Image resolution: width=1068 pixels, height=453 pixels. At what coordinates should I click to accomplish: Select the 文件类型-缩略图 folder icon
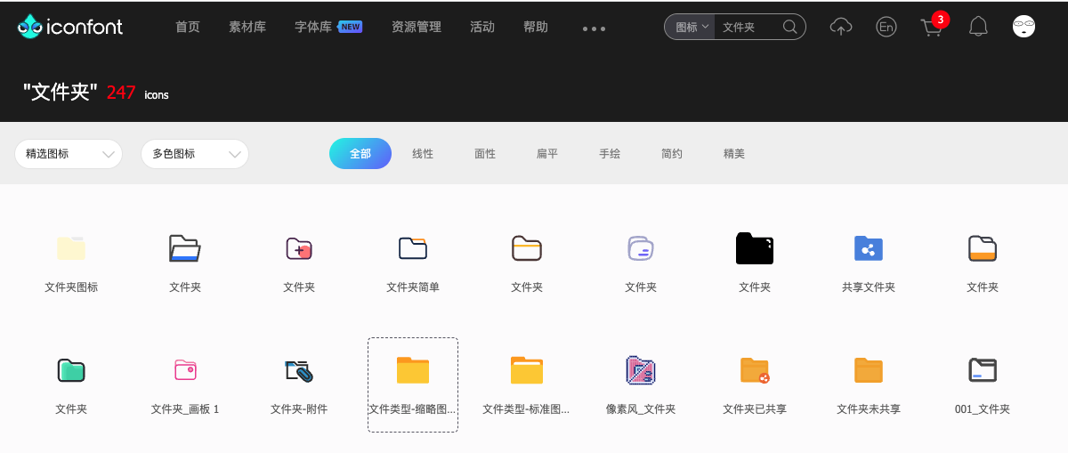pyautogui.click(x=413, y=370)
